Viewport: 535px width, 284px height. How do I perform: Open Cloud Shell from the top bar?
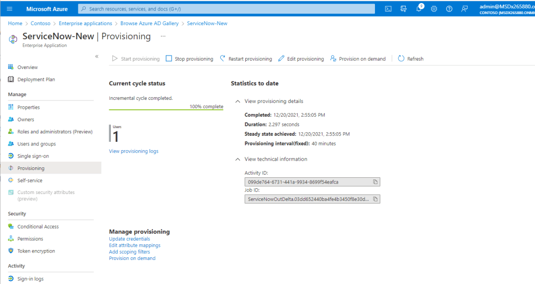pos(388,9)
